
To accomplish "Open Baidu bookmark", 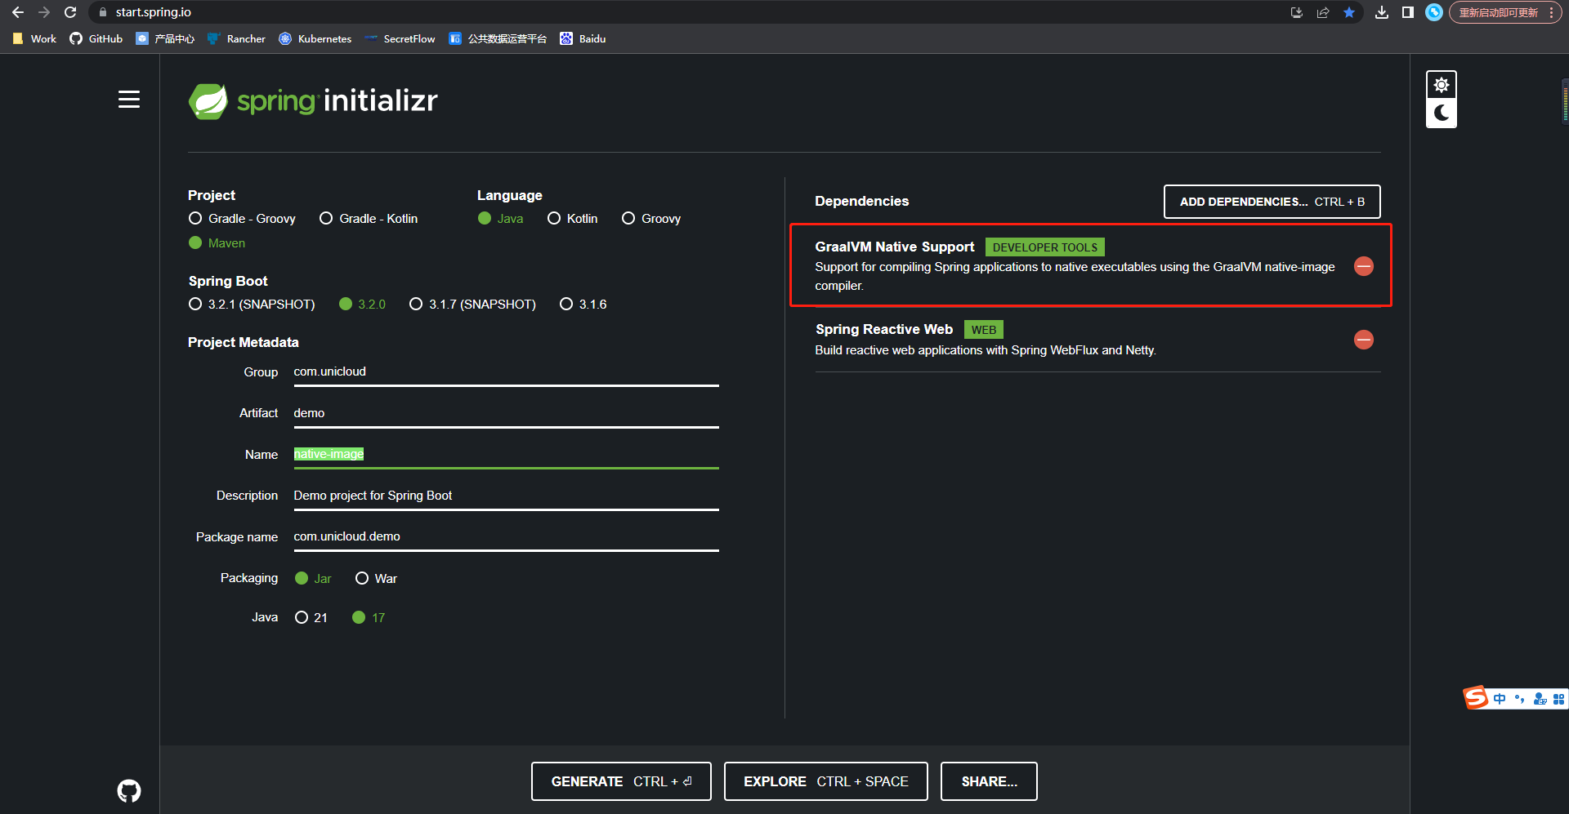I will point(583,38).
